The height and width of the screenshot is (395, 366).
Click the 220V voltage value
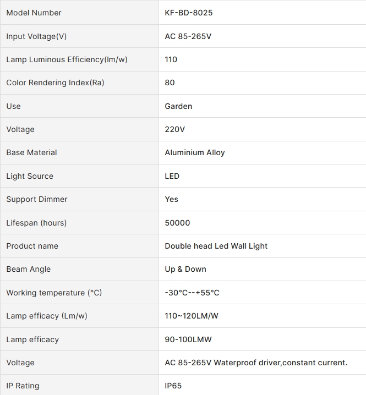tap(174, 129)
